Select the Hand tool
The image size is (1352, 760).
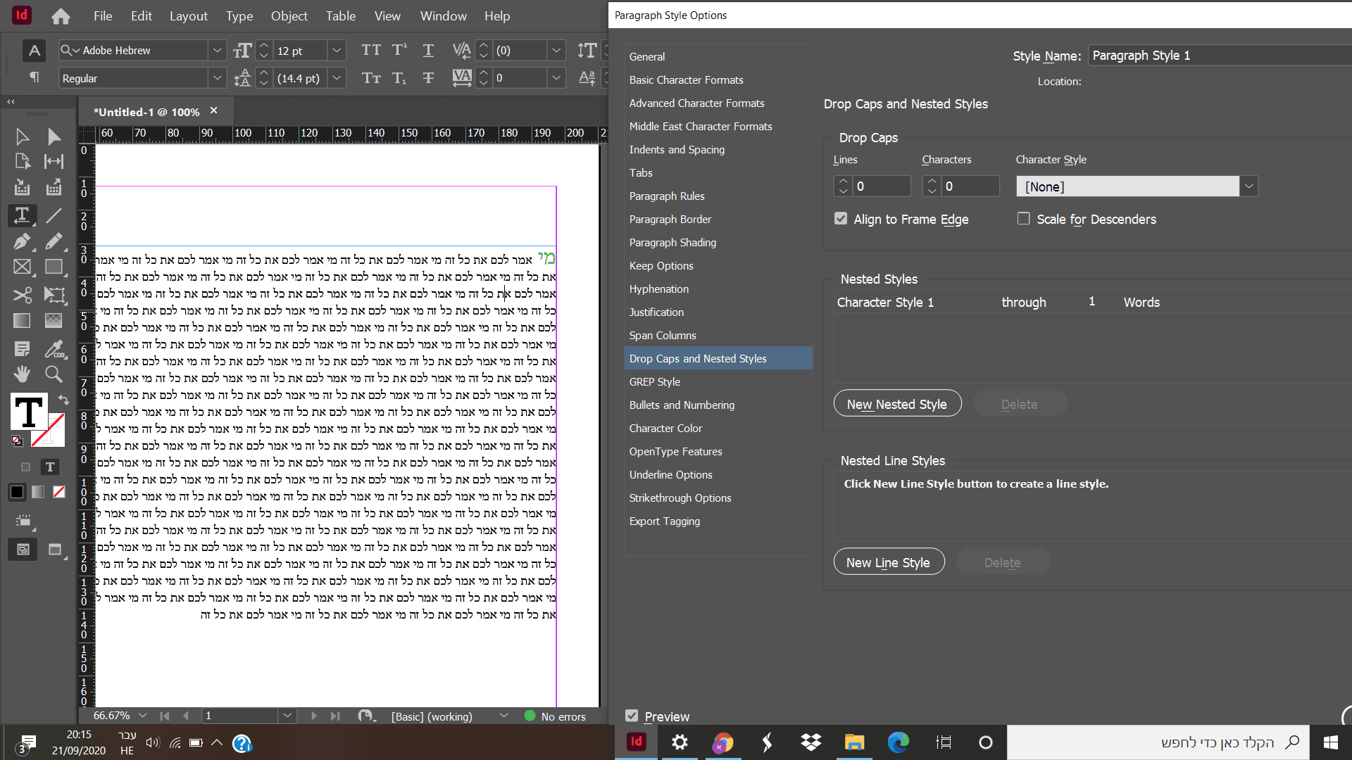tap(22, 373)
